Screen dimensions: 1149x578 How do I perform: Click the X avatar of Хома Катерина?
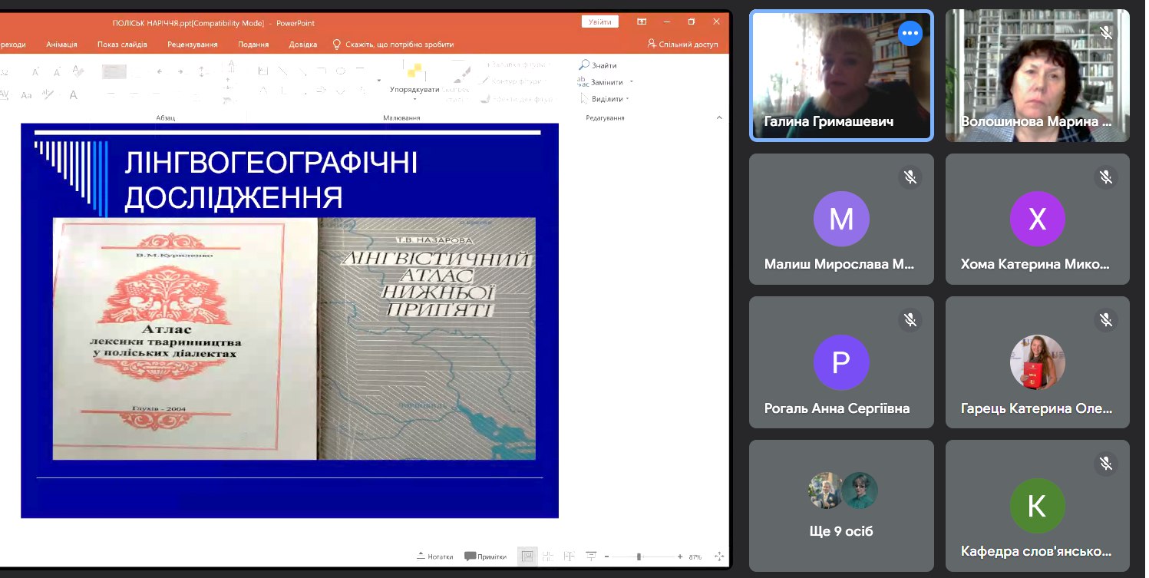(1038, 219)
